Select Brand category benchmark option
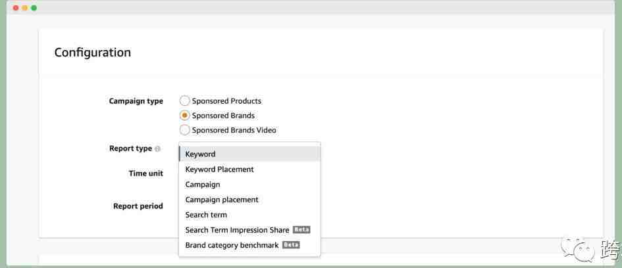 coord(249,245)
